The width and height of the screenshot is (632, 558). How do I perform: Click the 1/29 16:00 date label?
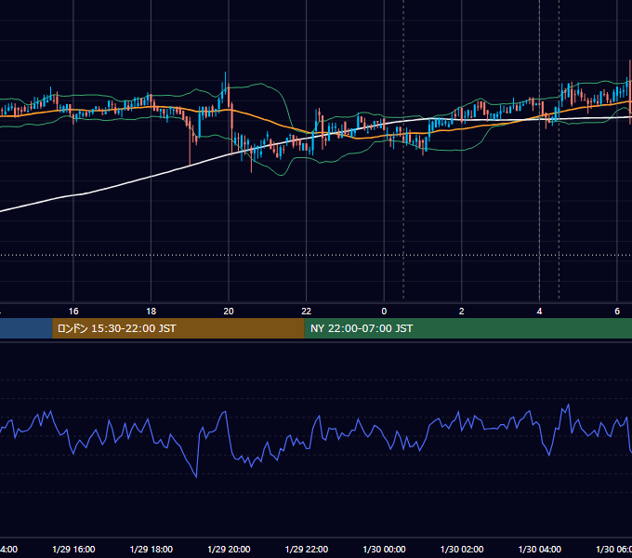[73, 550]
